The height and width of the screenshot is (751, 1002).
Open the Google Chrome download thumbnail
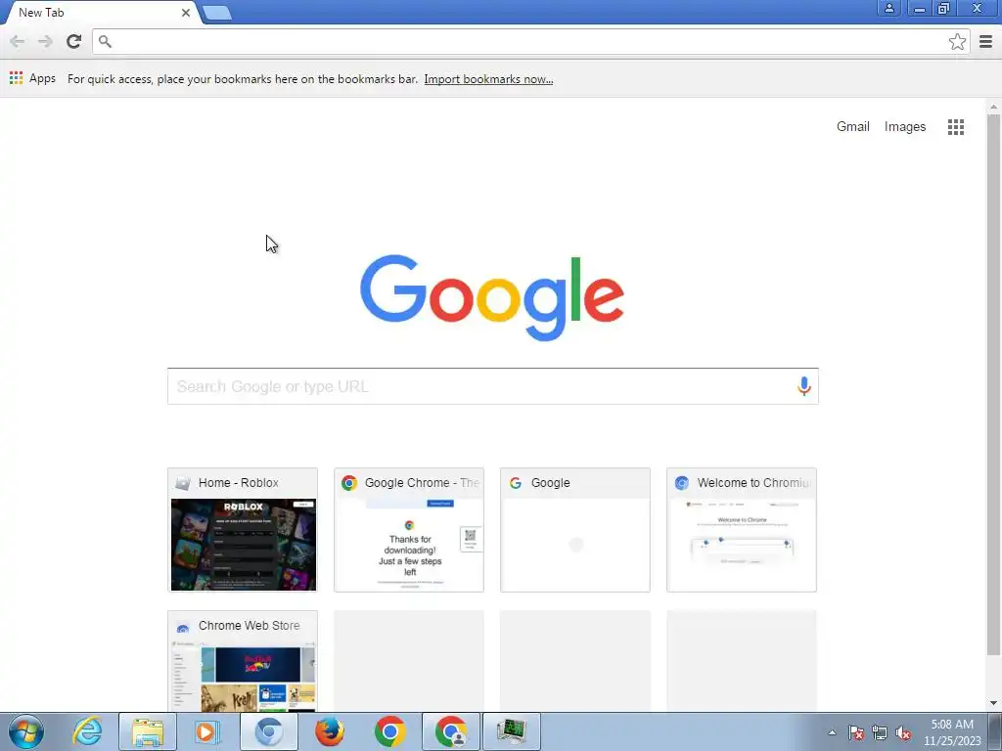click(408, 529)
